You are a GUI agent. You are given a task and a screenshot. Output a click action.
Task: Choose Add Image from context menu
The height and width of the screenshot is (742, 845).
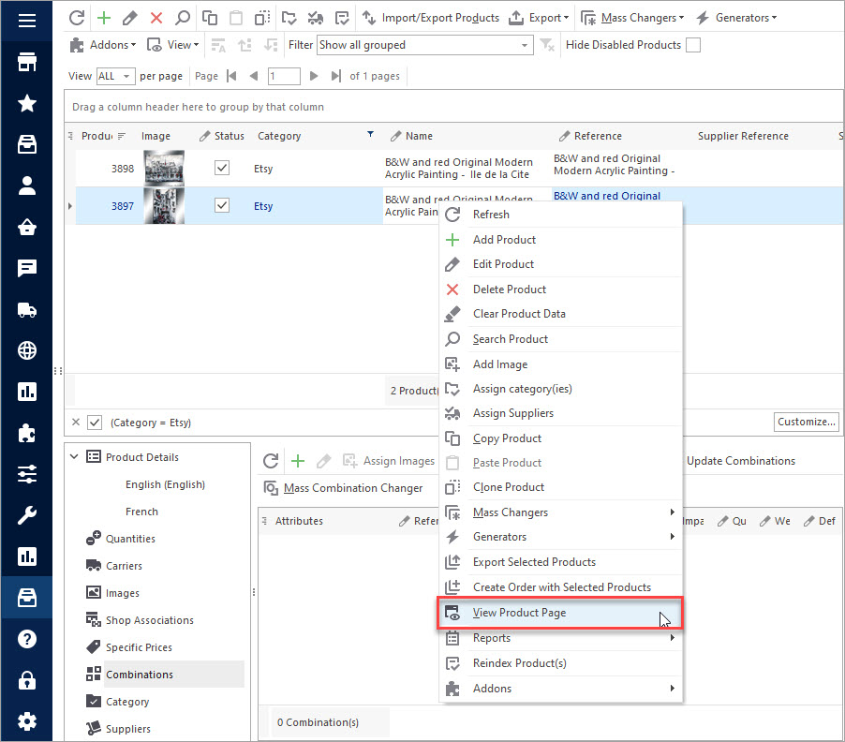point(560,364)
